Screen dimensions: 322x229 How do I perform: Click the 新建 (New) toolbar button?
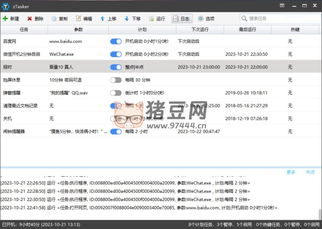11,19
